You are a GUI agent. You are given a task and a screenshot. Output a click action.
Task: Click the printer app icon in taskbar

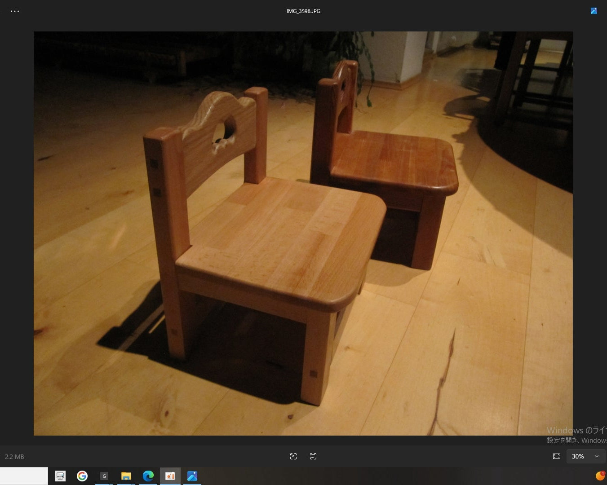coord(60,476)
